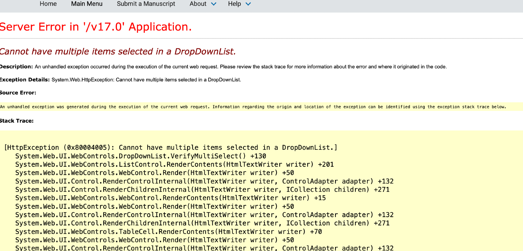Click the Stack Trace label
Screen dimensions: 523x251
[x=16, y=121]
